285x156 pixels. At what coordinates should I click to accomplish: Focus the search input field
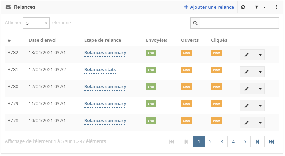coord(239,23)
